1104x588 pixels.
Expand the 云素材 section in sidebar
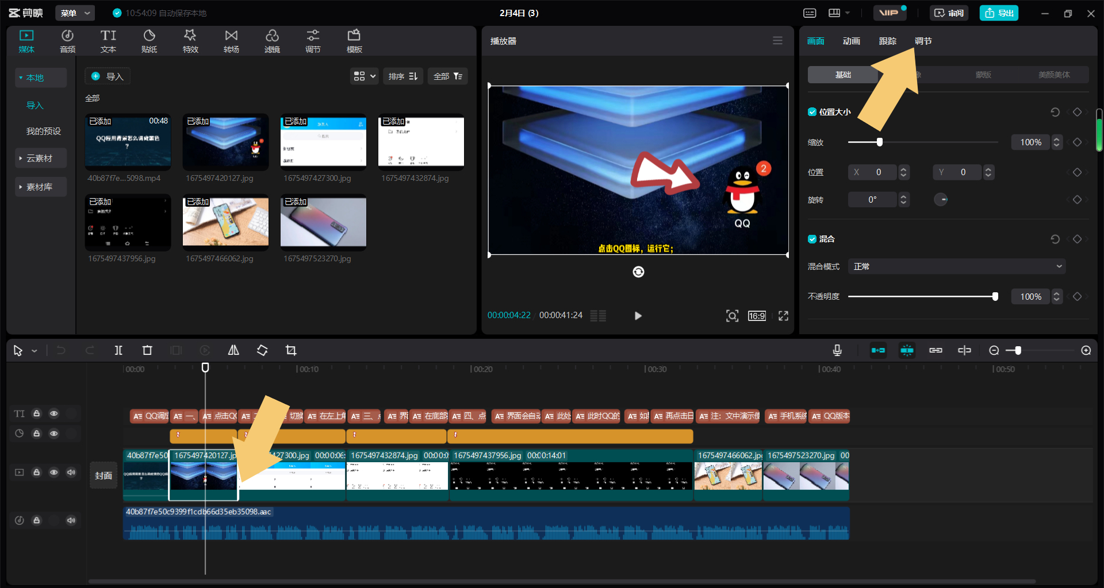tap(39, 158)
